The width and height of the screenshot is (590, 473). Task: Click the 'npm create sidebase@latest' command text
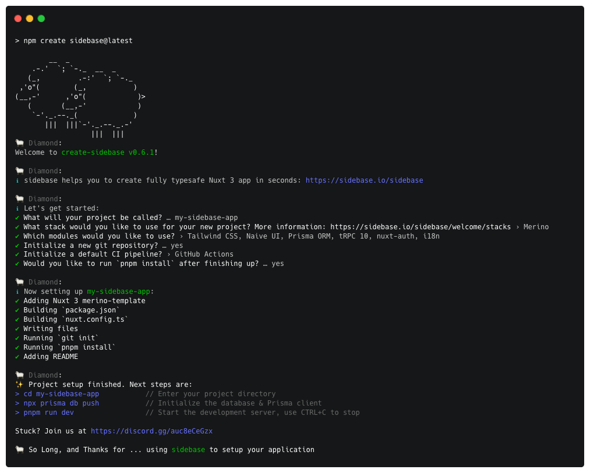(78, 41)
